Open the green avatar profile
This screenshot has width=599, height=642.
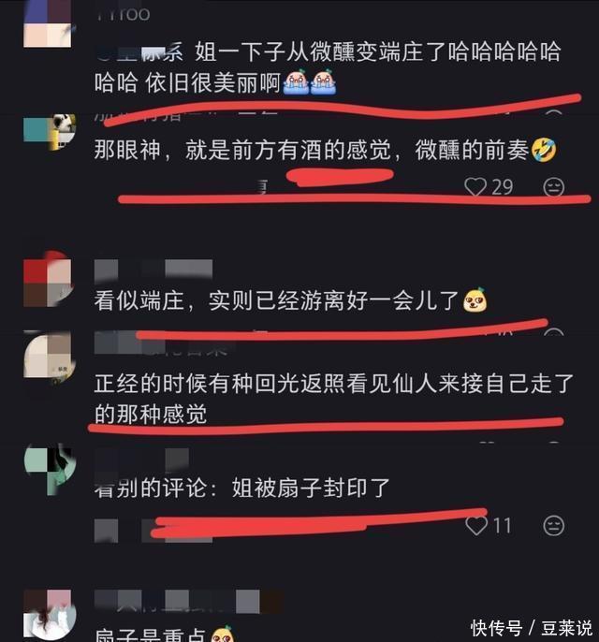pos(50,469)
